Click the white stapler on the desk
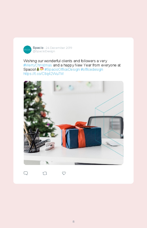Image resolution: width=147 pixels, height=228 pixels. click(50, 146)
